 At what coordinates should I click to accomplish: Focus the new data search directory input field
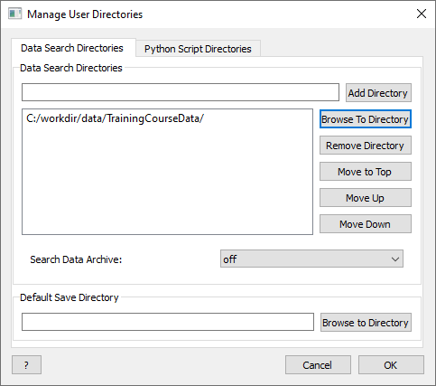pyautogui.click(x=181, y=92)
